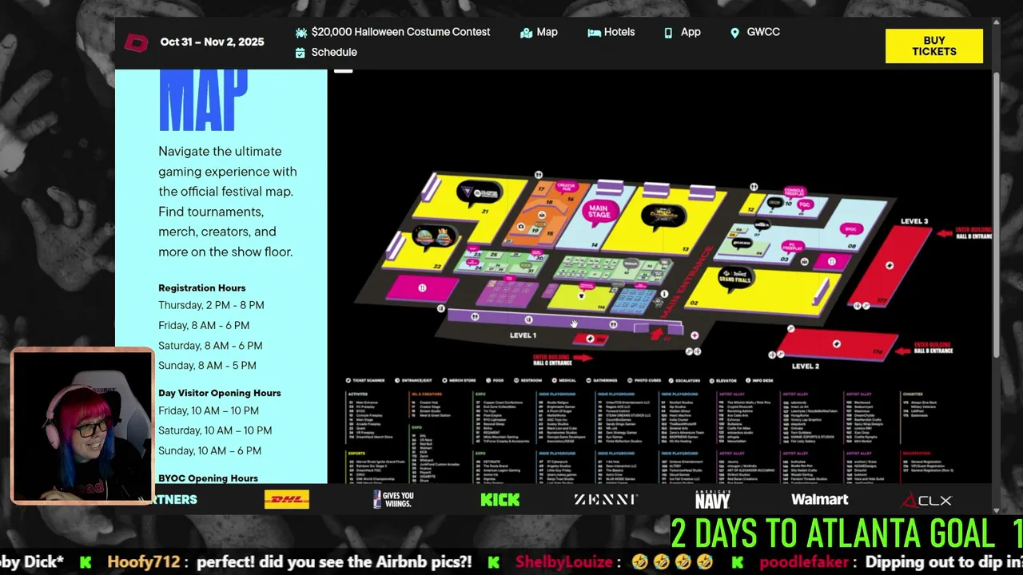This screenshot has height=575, width=1023.
Task: Click Hoofy712's chat message in the ticker
Action: (x=290, y=561)
